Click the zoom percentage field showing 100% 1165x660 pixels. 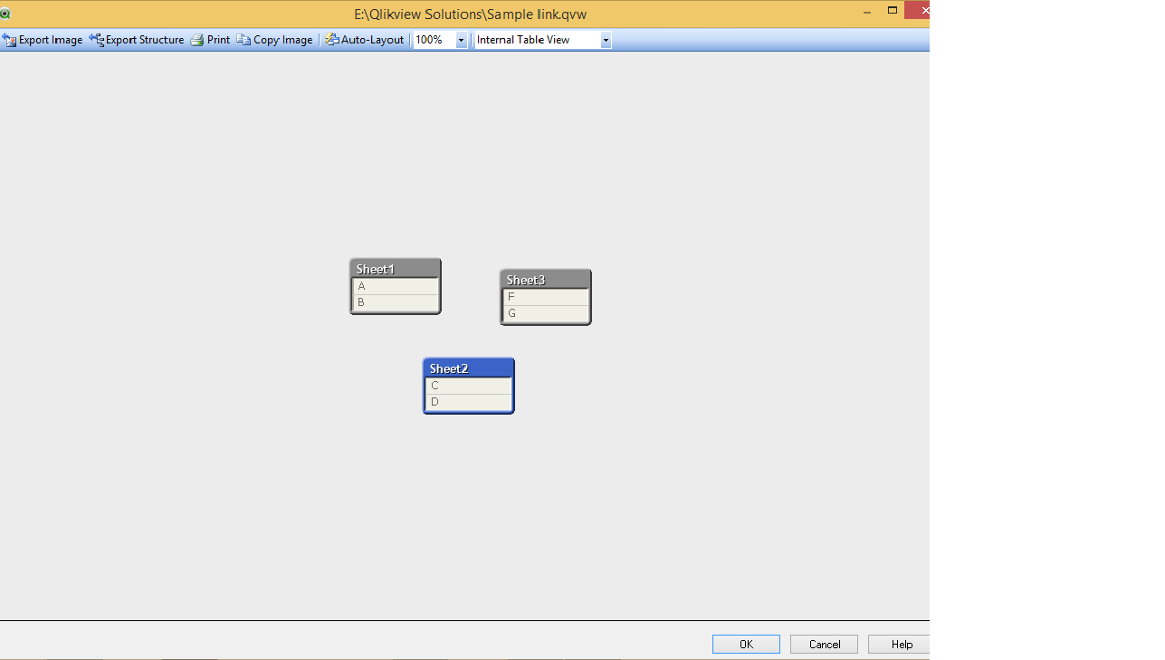434,40
